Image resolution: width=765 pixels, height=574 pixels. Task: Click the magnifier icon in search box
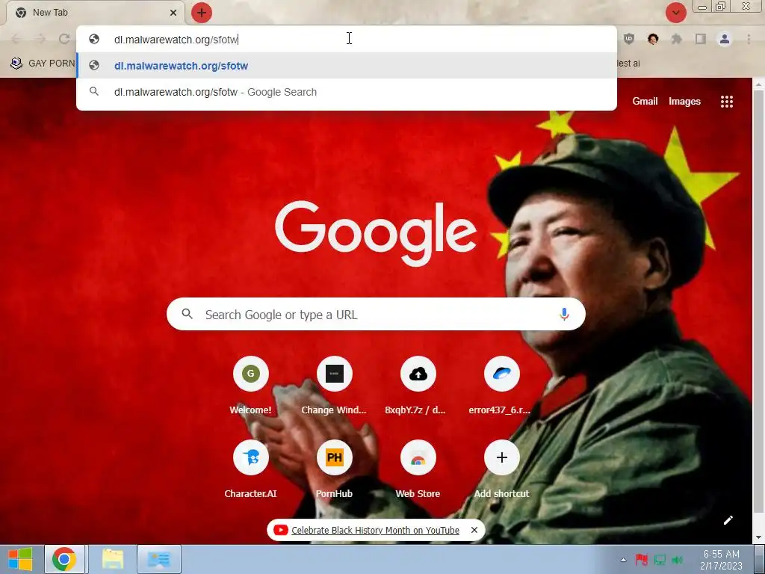coord(188,314)
